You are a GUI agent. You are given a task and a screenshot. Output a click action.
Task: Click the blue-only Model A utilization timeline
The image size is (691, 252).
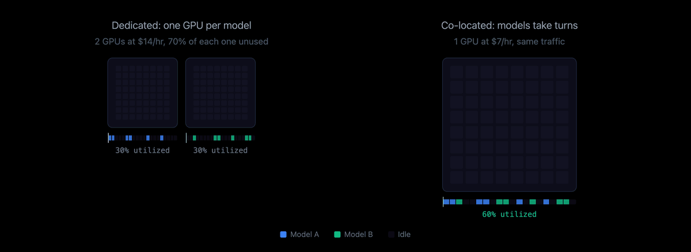[x=143, y=138]
